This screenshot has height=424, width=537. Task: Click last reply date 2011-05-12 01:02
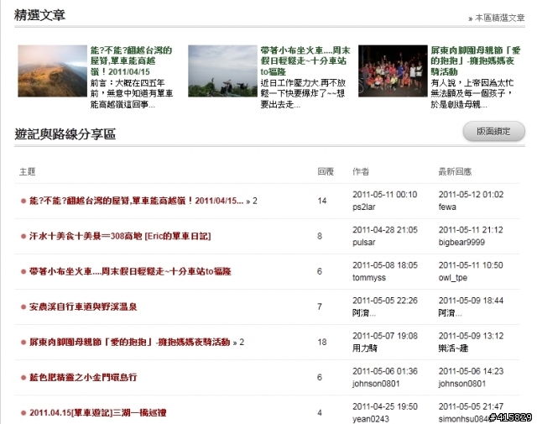[471, 195]
